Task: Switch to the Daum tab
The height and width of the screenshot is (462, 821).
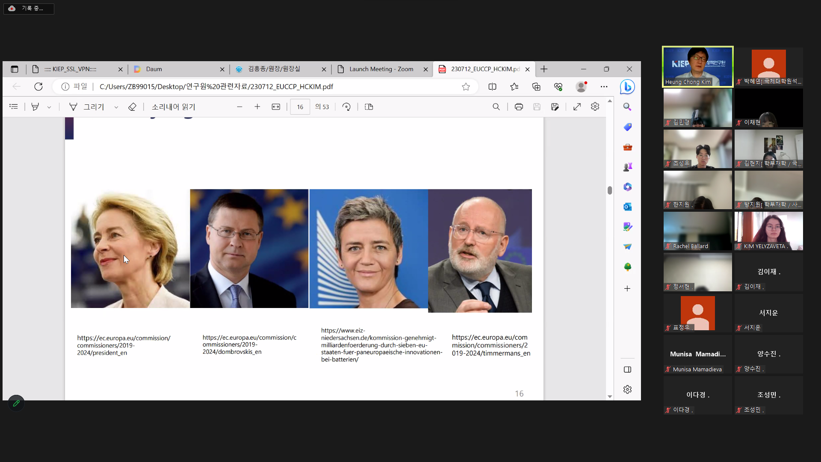Action: 177,69
